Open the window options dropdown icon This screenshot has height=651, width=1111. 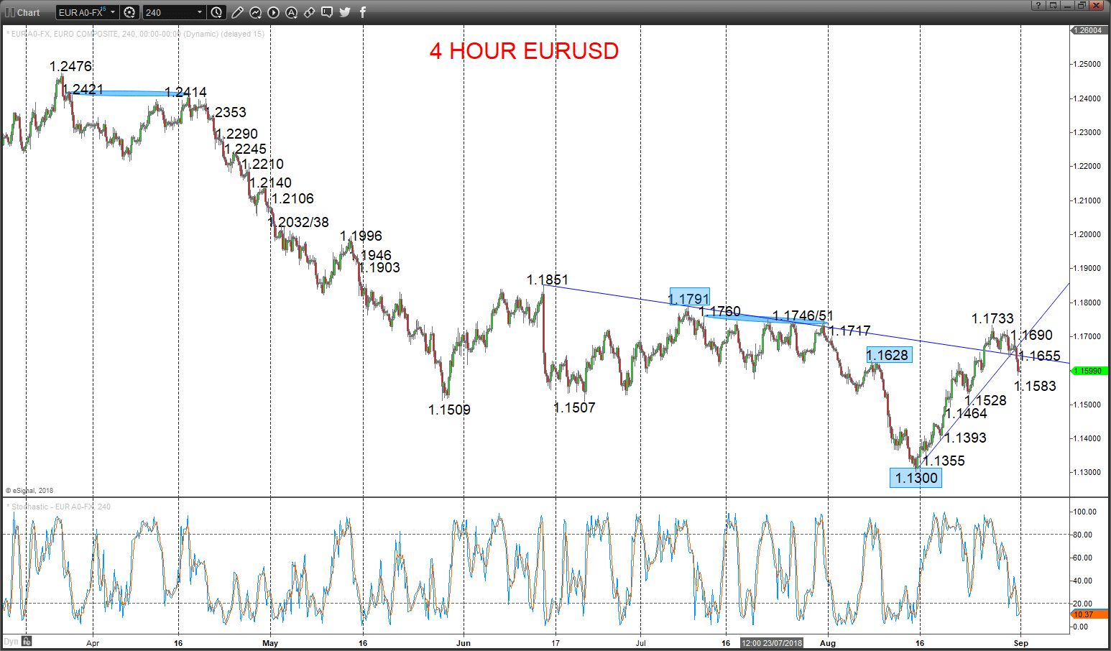tap(1053, 6)
